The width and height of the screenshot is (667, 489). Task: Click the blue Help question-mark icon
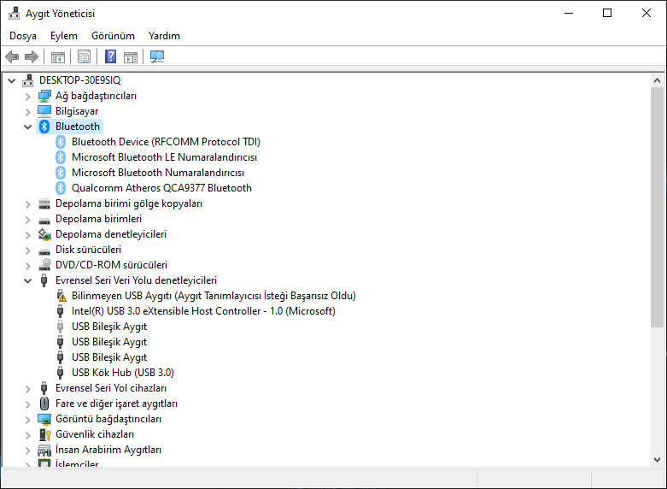point(111,56)
